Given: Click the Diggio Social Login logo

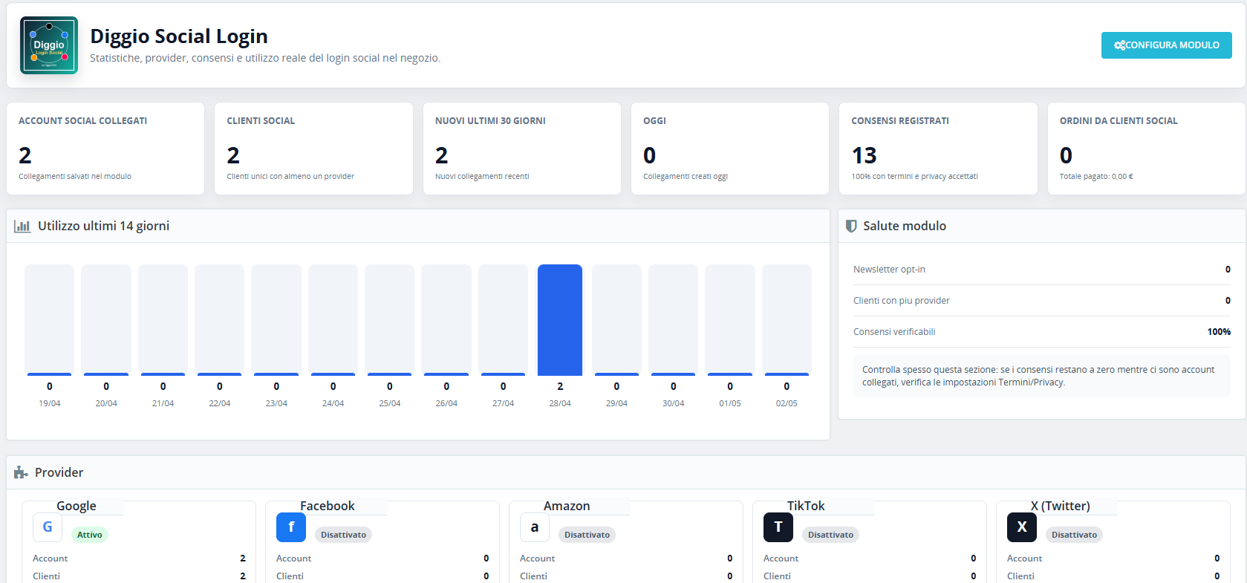Looking at the screenshot, I should (49, 45).
